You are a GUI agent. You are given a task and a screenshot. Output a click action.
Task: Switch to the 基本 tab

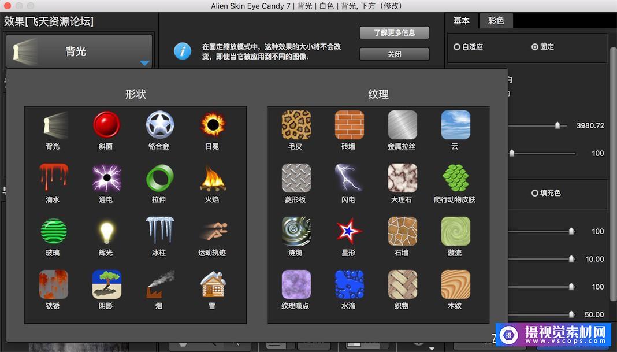click(462, 21)
